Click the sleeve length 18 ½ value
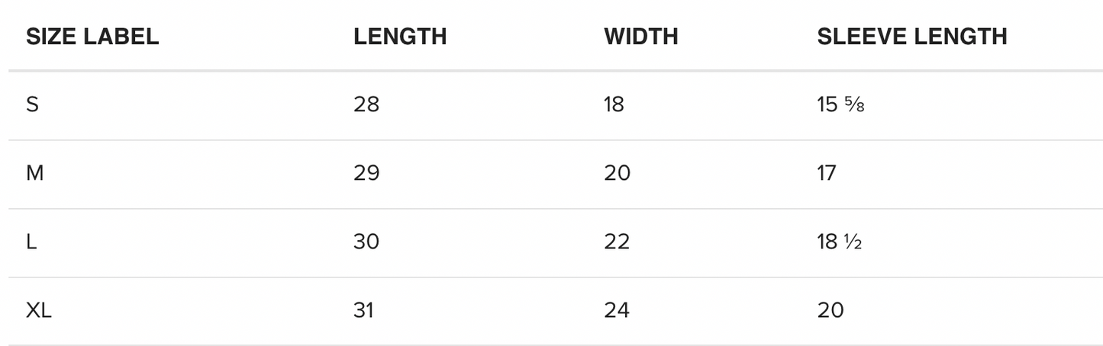Image resolution: width=1103 pixels, height=346 pixels. [840, 242]
